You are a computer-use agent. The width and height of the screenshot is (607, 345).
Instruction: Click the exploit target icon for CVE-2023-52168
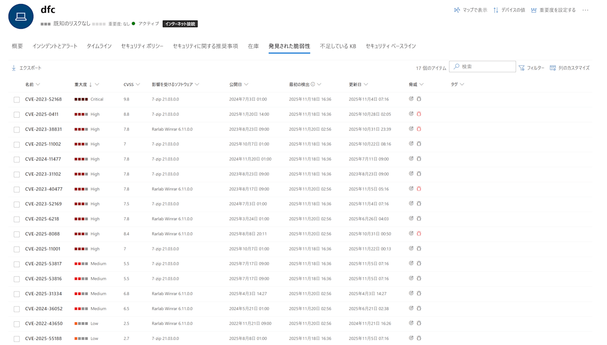[x=411, y=99]
